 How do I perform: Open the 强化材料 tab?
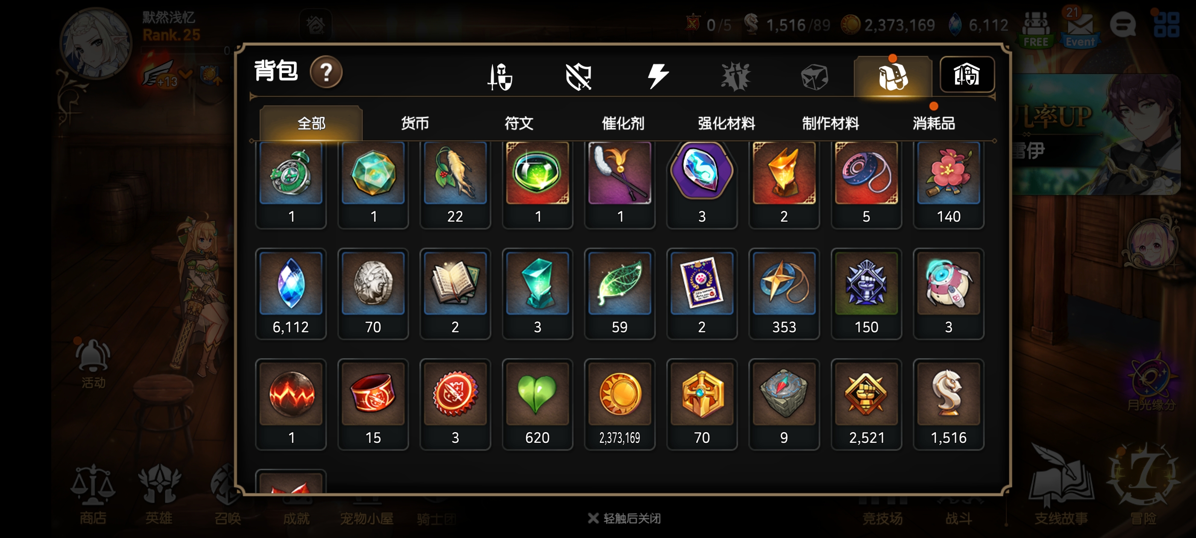point(727,123)
